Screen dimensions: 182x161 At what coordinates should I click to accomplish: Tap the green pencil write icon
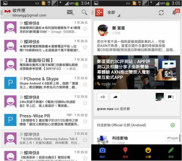click(x=171, y=152)
